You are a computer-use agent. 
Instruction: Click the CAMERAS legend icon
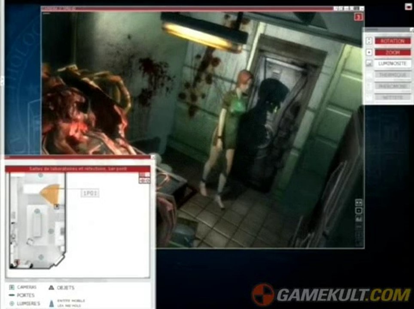(x=12, y=287)
